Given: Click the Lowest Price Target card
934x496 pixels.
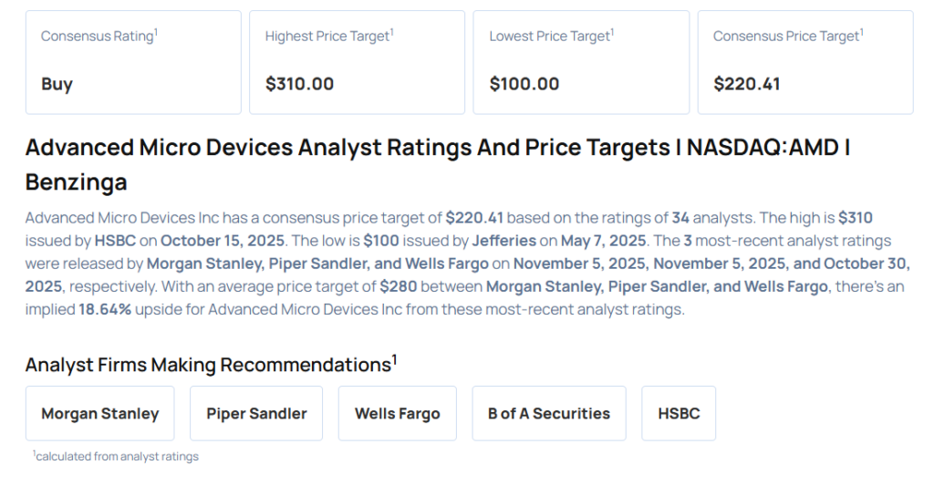Looking at the screenshot, I should (x=581, y=62).
